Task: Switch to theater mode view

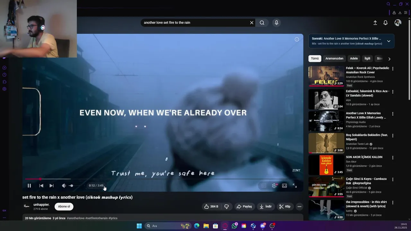Action: 284,185
